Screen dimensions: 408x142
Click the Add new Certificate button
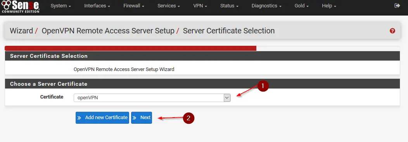tap(102, 118)
